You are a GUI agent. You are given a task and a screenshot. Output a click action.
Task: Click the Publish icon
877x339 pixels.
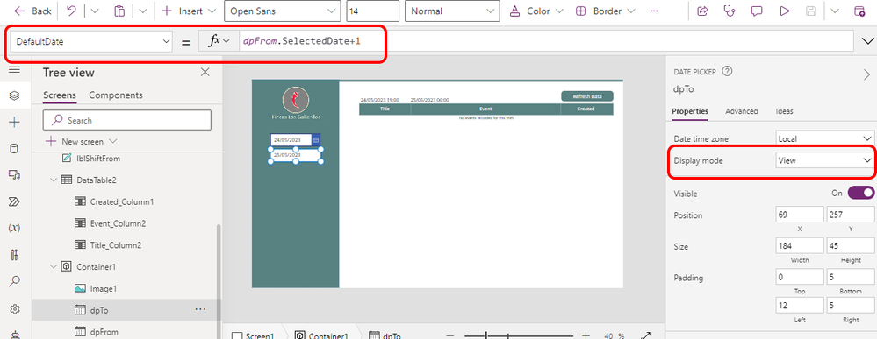point(859,11)
